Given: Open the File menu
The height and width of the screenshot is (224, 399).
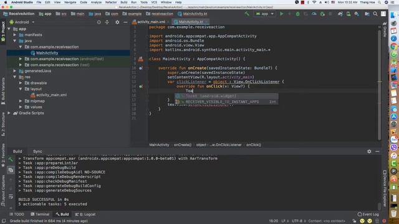Looking at the screenshot, I should [39, 2].
